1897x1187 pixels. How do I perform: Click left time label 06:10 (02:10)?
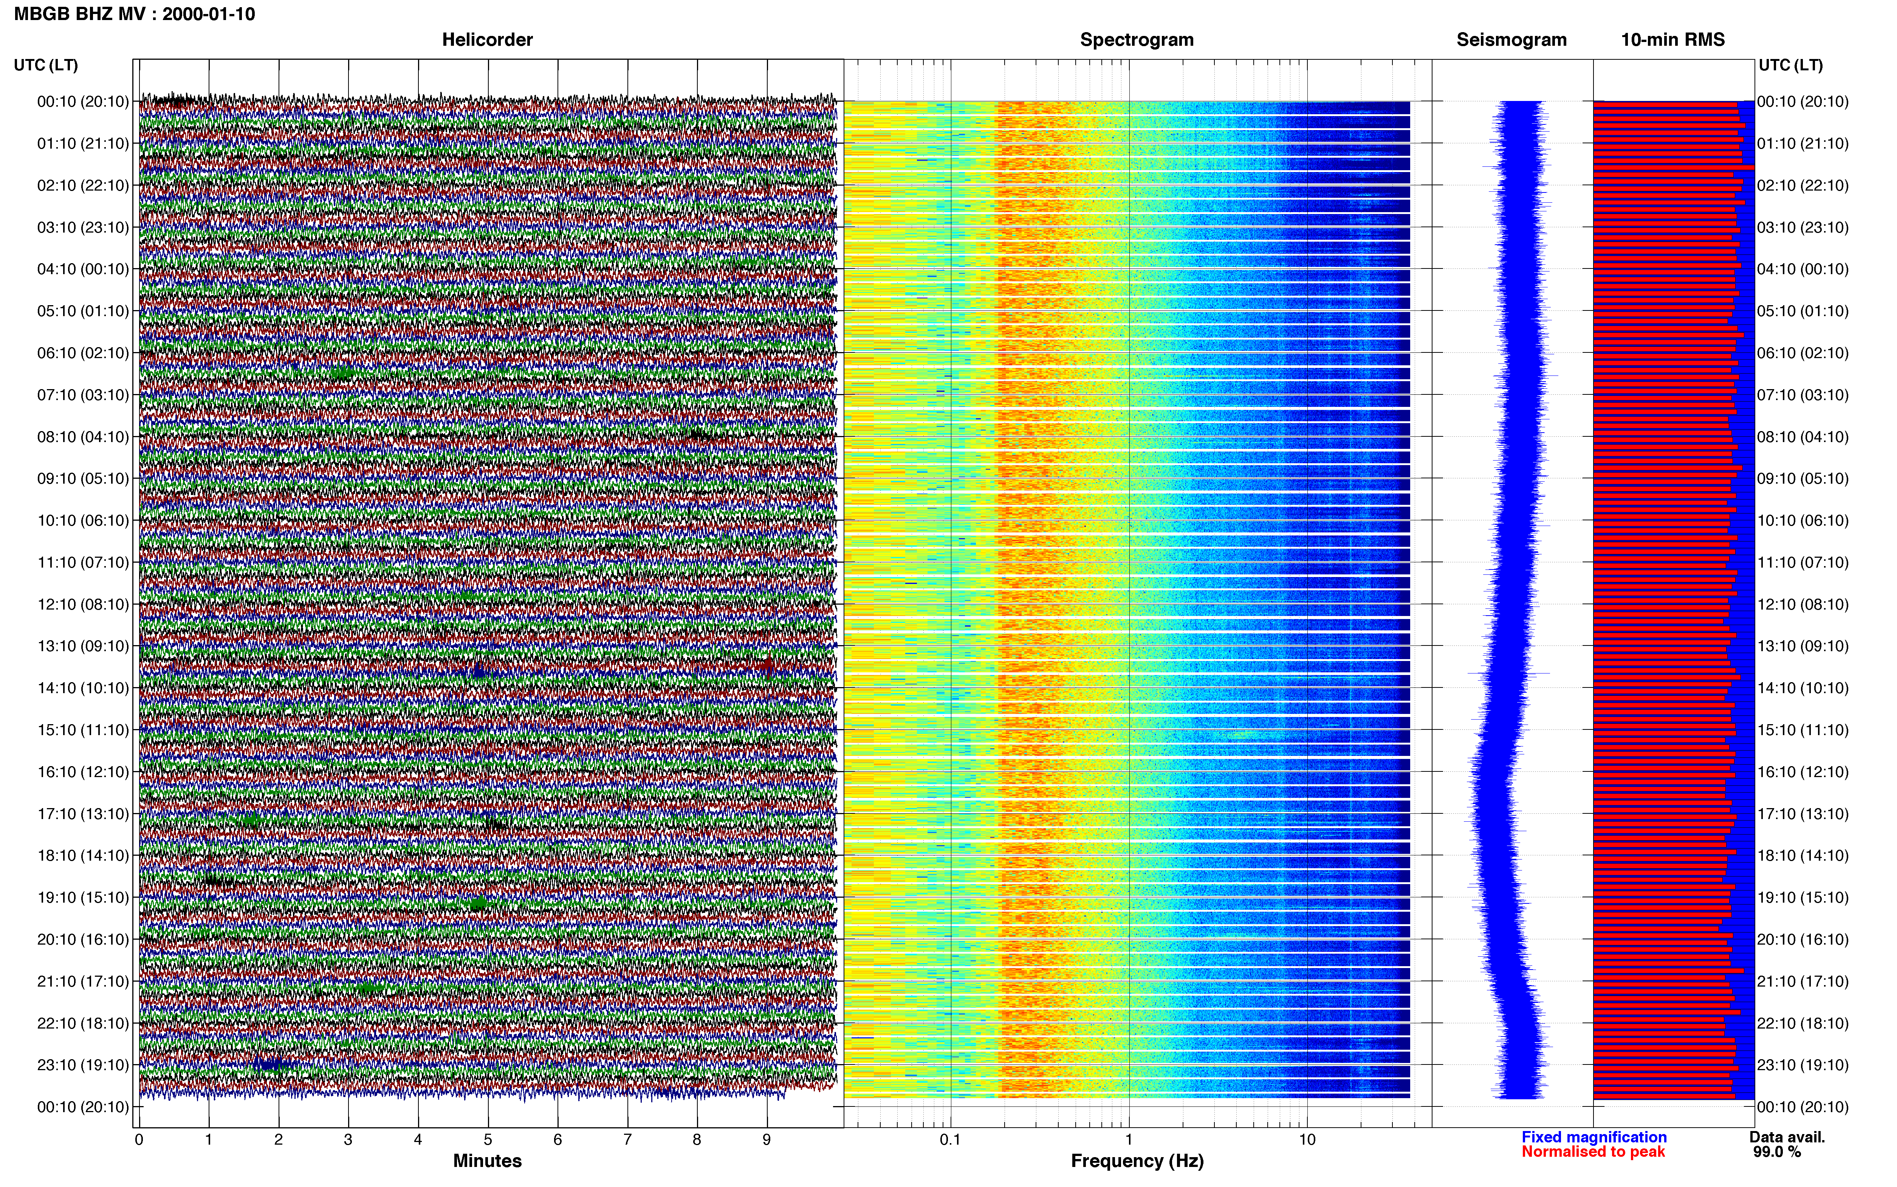pos(82,353)
